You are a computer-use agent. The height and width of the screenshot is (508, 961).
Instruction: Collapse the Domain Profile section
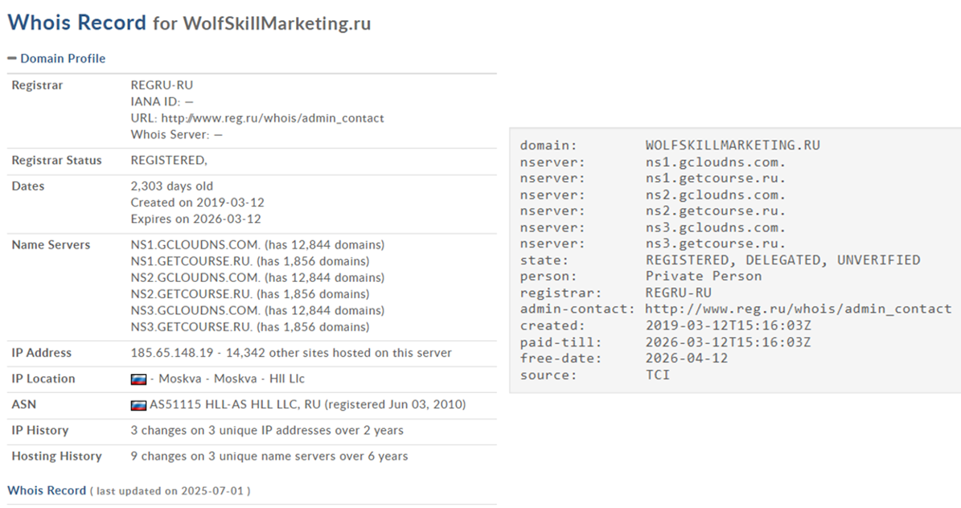coord(11,58)
